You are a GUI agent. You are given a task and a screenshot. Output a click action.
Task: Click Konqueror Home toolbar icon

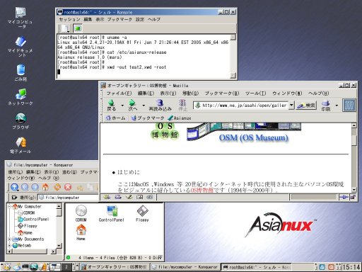tap(45, 187)
